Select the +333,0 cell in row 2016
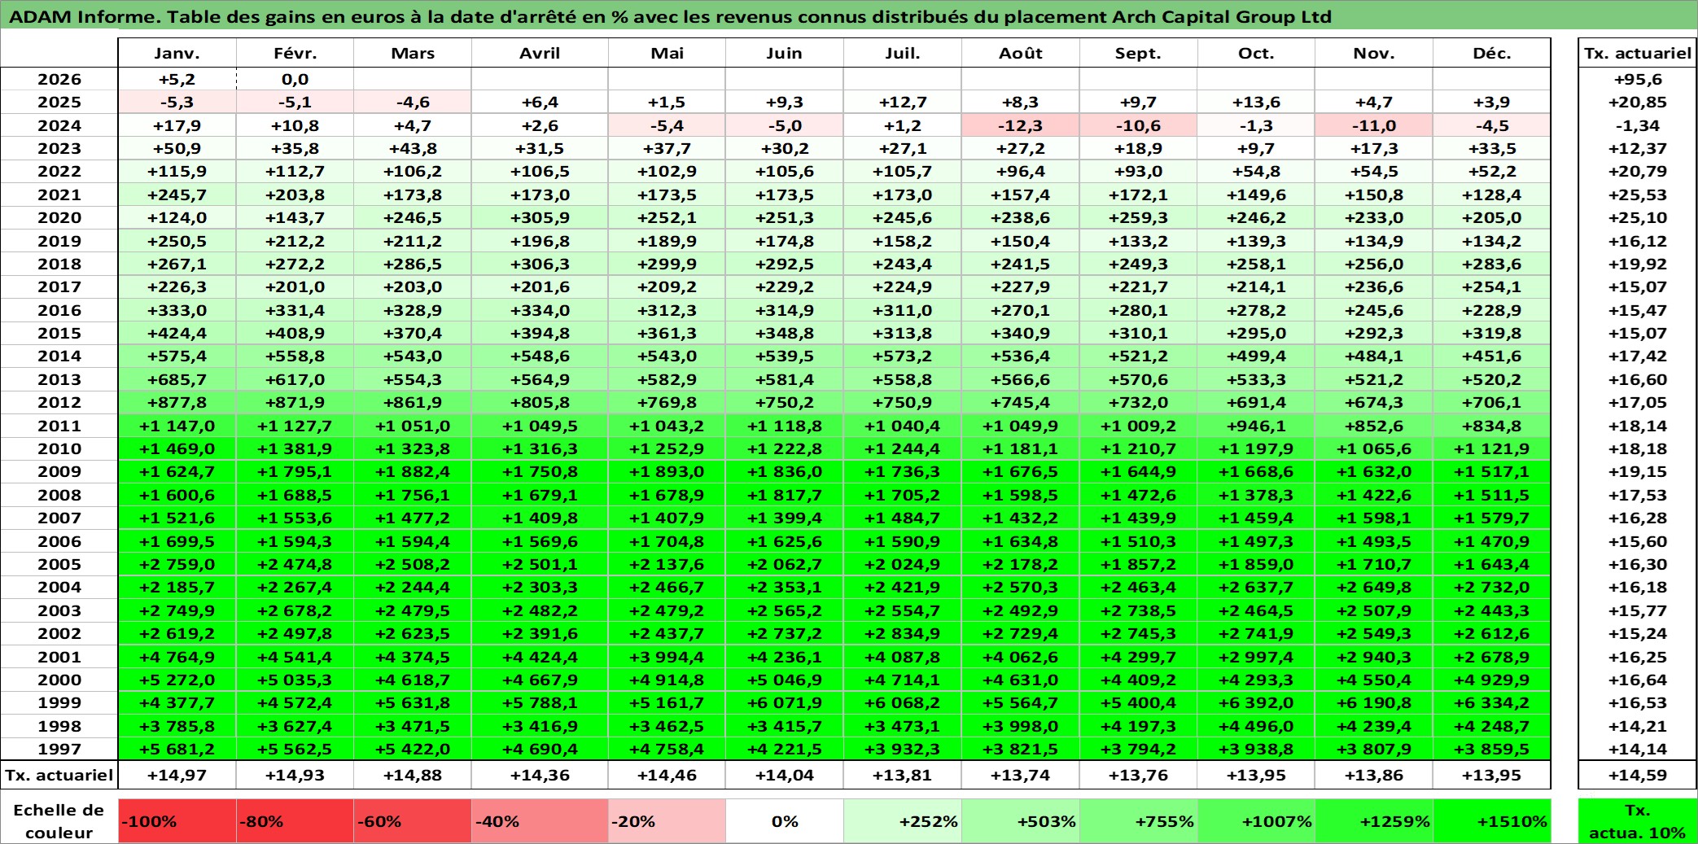 177,310
